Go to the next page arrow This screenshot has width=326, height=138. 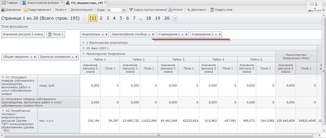pyautogui.click(x=175, y=18)
